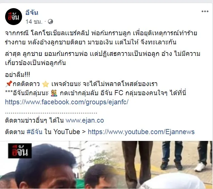Click the อีจัน page profile picture
This screenshot has height=189, width=213.
pyautogui.click(x=14, y=17)
